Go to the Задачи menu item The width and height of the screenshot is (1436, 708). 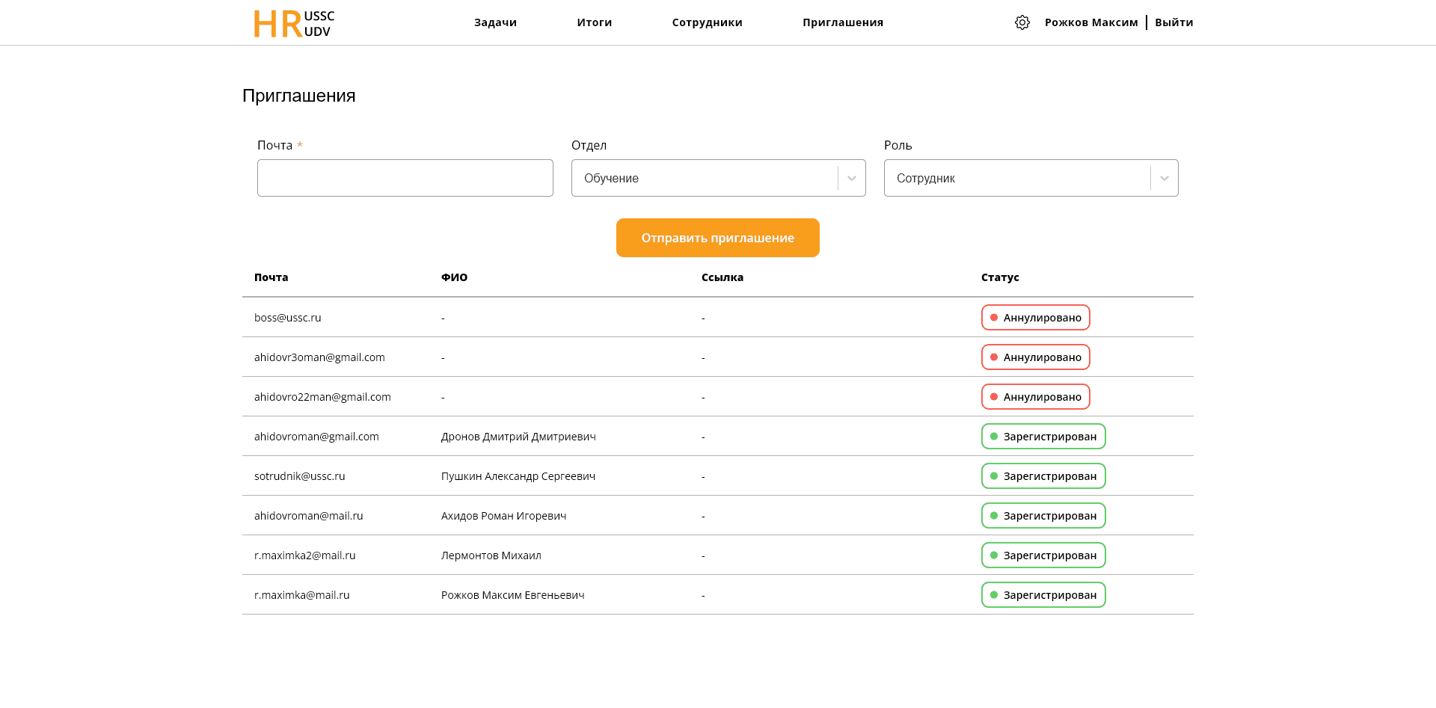495,22
